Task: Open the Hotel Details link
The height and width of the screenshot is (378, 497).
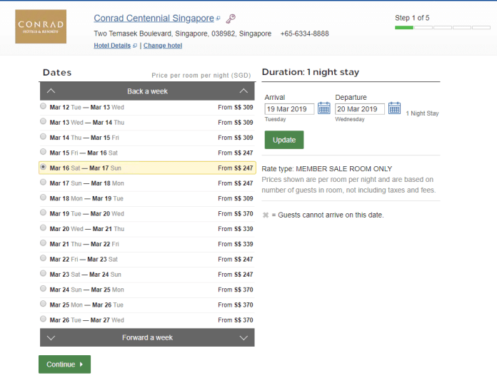Action: click(x=112, y=46)
